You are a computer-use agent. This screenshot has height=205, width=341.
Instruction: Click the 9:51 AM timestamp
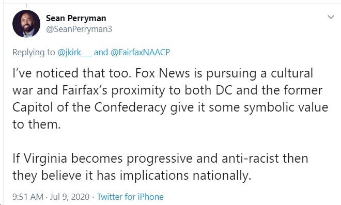pos(28,197)
